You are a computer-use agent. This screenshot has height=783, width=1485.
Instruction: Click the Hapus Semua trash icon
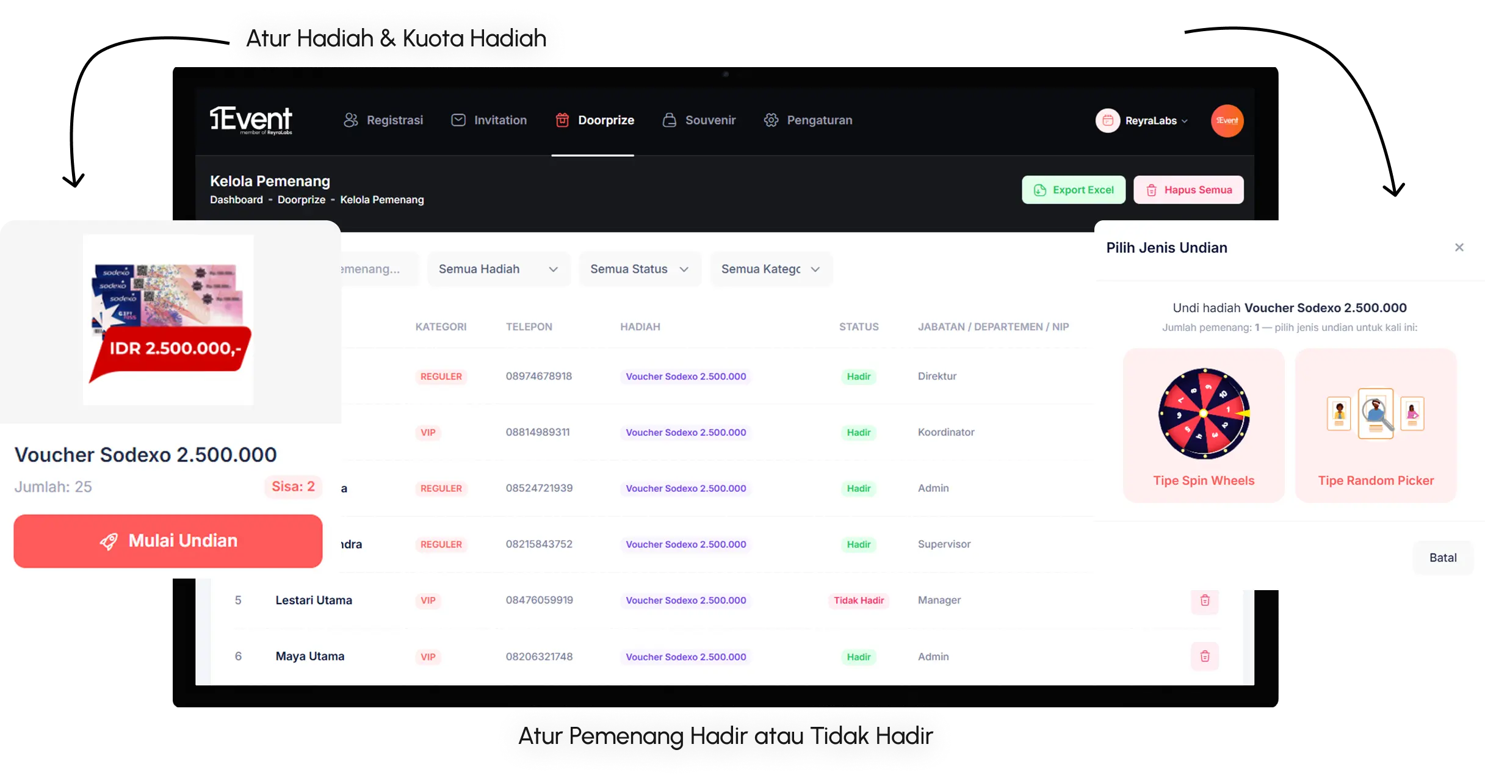(1151, 190)
